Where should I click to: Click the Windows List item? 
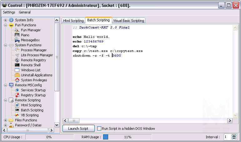point(31,70)
